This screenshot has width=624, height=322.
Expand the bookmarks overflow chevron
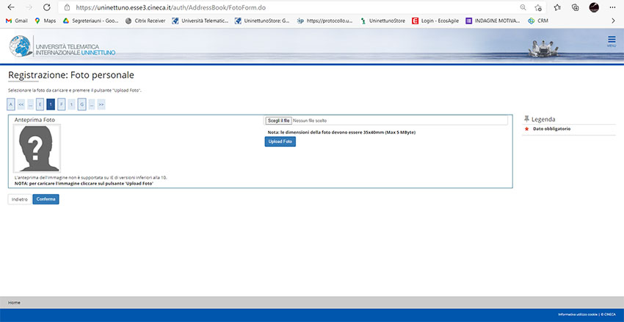pyautogui.click(x=613, y=21)
